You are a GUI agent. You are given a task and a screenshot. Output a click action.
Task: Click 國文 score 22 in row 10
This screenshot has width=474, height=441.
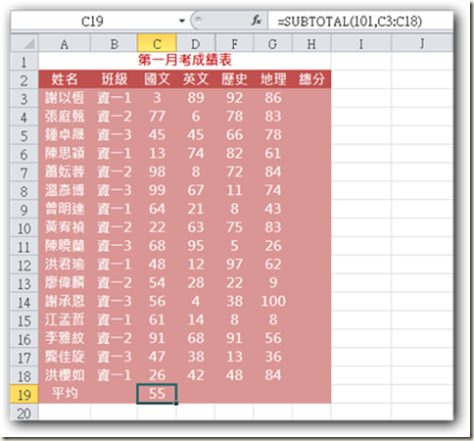tap(157, 227)
